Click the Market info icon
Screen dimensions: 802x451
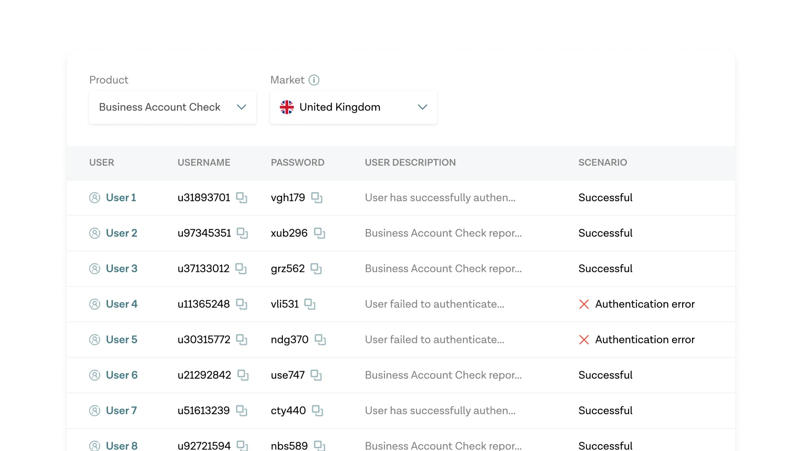coord(314,80)
